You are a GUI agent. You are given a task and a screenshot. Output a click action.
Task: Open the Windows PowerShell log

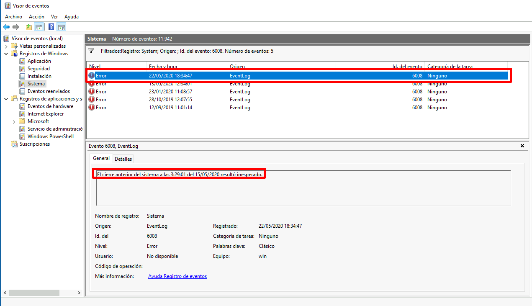(x=50, y=136)
